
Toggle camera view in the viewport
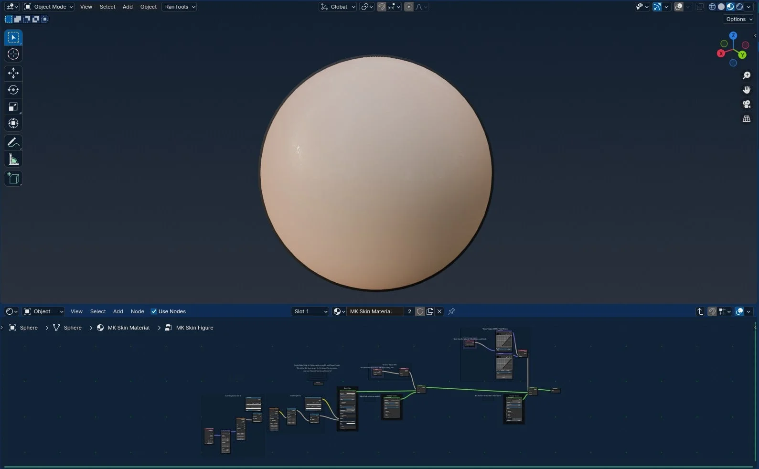(747, 104)
